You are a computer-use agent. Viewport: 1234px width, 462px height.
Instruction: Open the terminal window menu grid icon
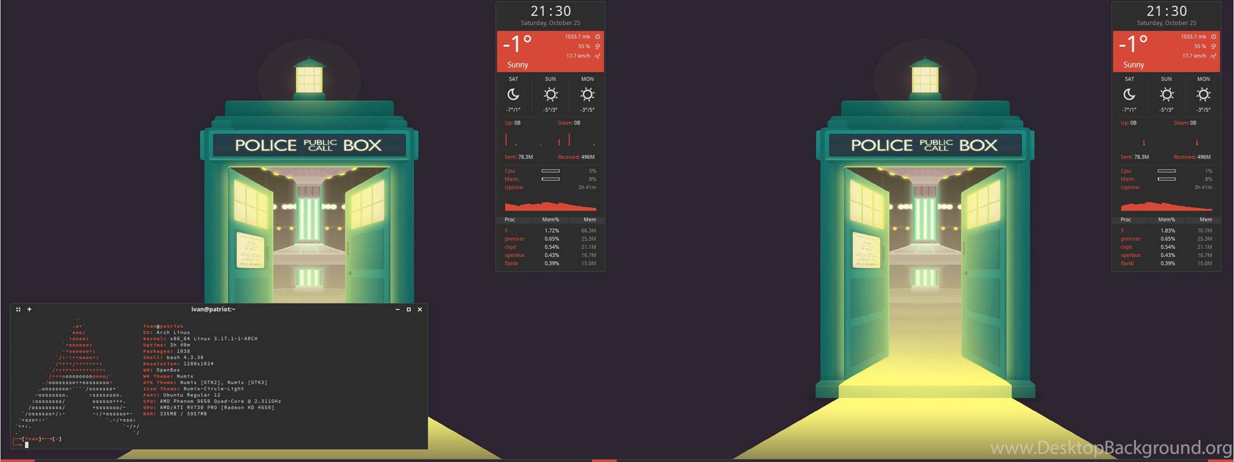coord(18,309)
